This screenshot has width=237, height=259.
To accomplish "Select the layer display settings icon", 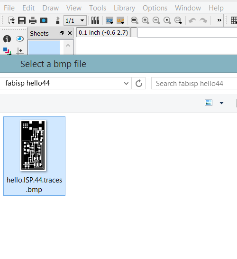I will 7,51.
